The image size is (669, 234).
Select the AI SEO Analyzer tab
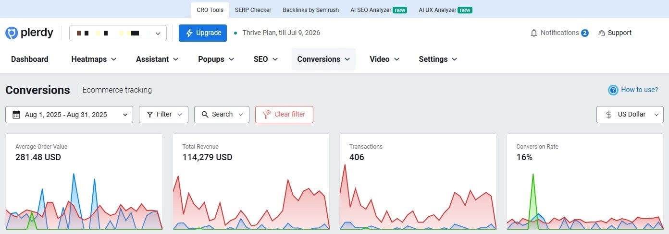pyautogui.click(x=379, y=10)
